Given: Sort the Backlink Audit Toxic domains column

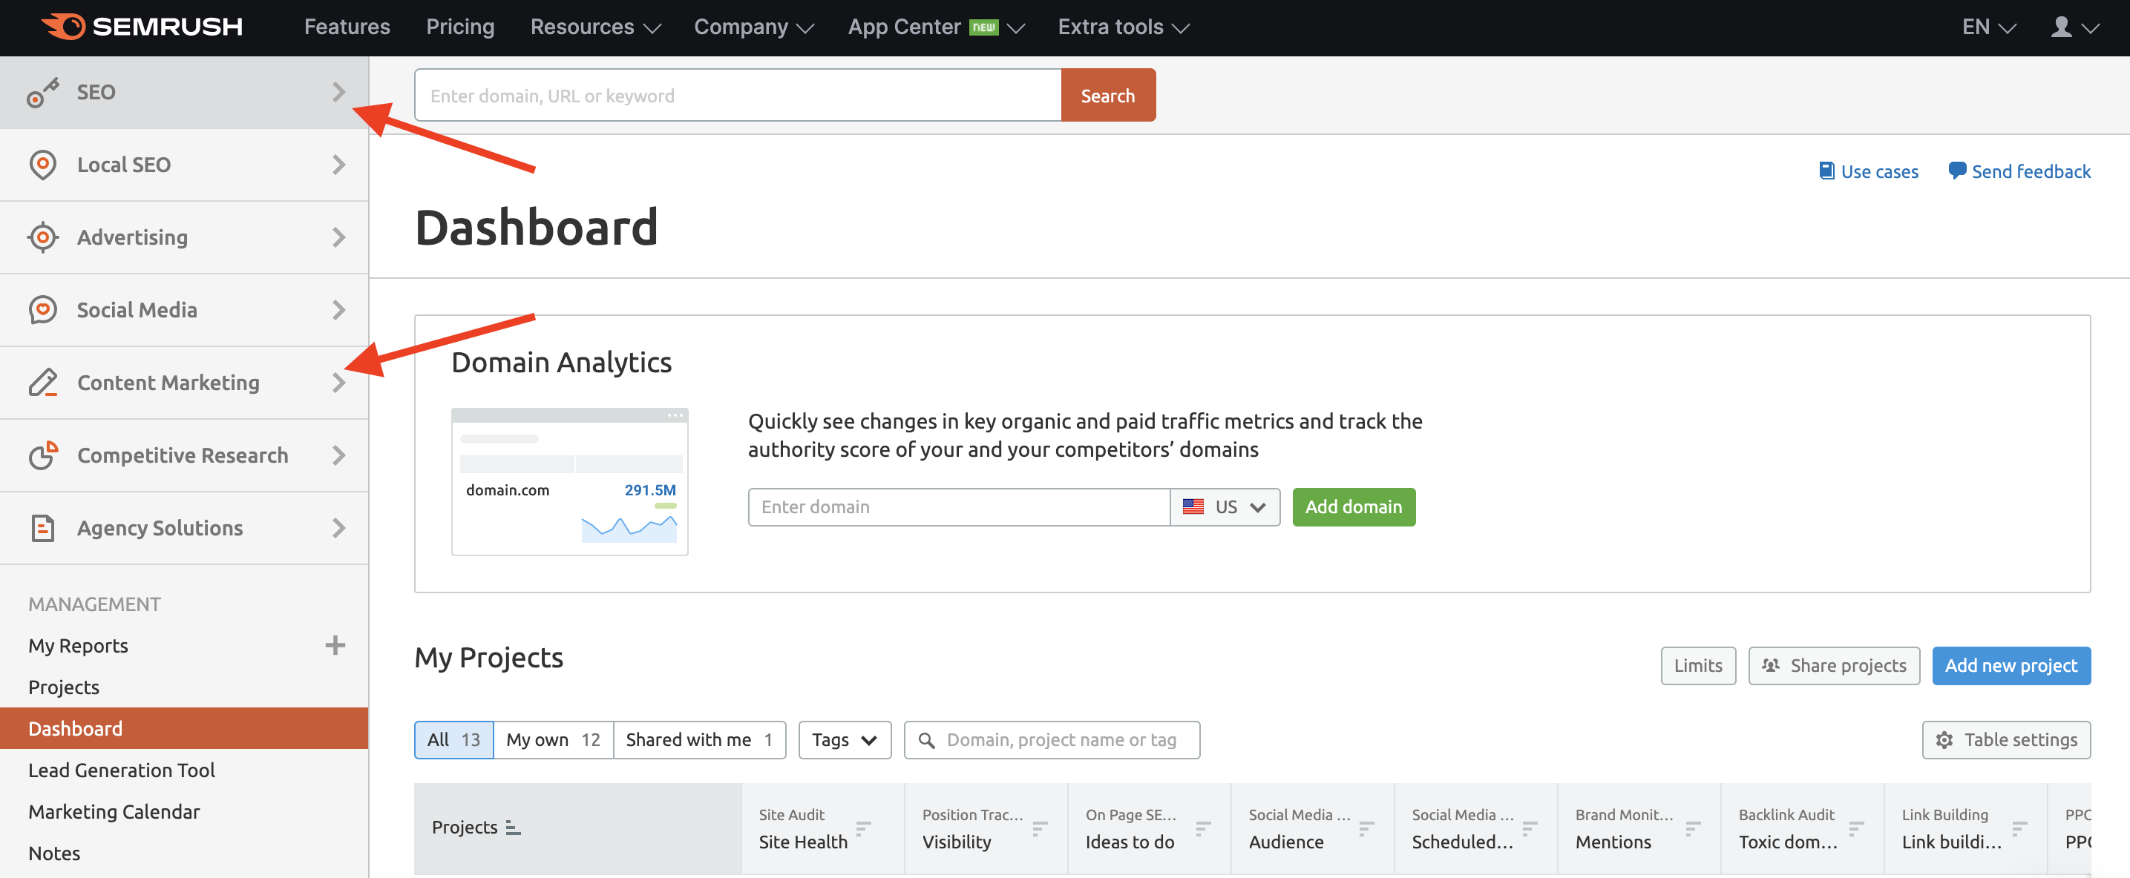Looking at the screenshot, I should [x=1856, y=828].
